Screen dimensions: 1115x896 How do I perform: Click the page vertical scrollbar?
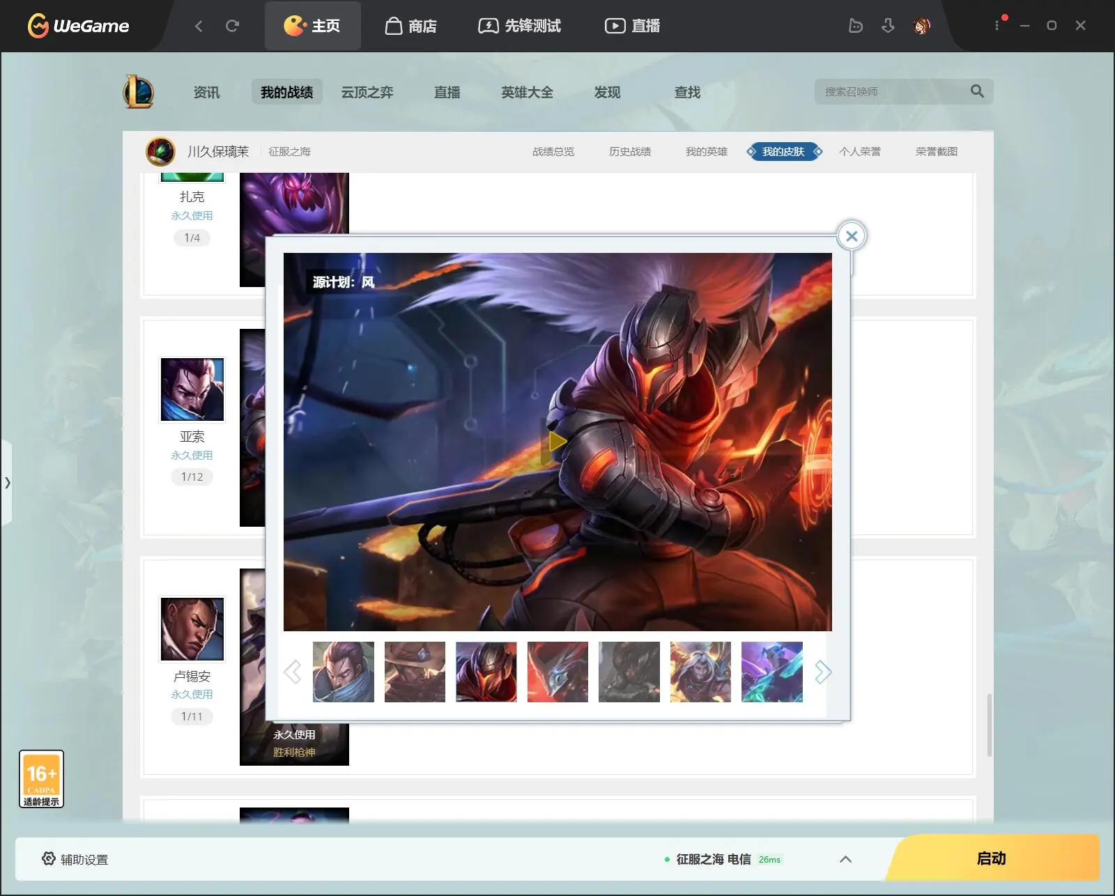pyautogui.click(x=990, y=725)
